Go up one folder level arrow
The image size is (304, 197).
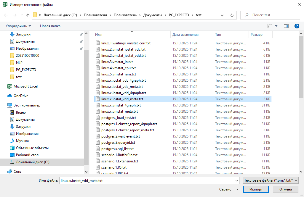click(x=28, y=15)
